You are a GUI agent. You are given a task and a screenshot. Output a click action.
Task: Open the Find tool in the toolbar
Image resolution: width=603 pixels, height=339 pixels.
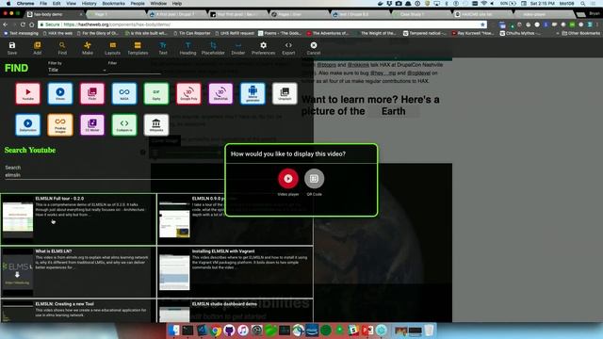[62, 48]
